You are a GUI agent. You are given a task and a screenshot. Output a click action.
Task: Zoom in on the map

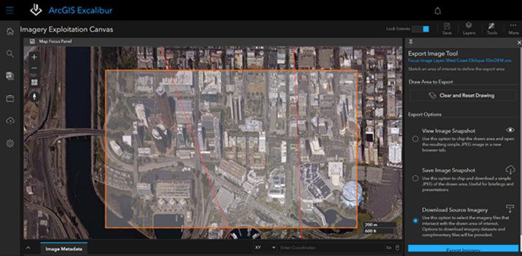click(34, 56)
